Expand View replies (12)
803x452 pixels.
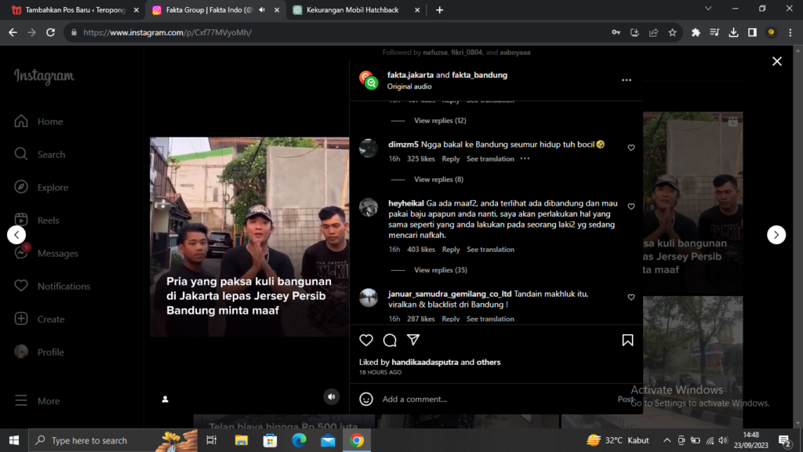pos(440,120)
